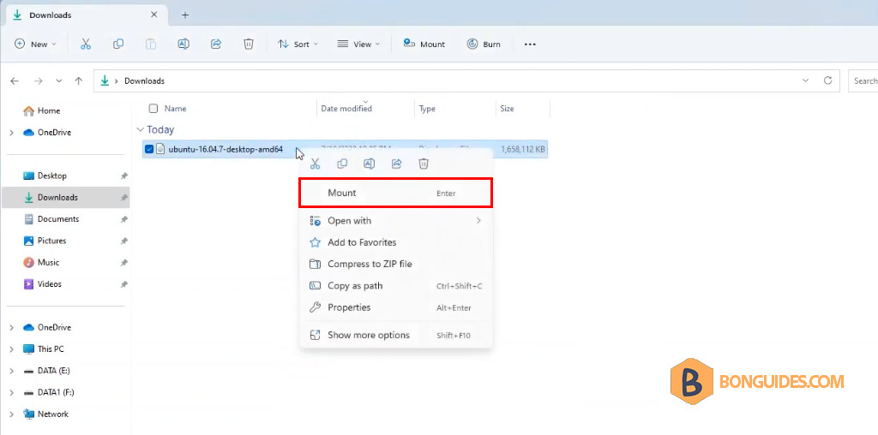
Task: Collapse the Today group
Action: click(x=140, y=129)
